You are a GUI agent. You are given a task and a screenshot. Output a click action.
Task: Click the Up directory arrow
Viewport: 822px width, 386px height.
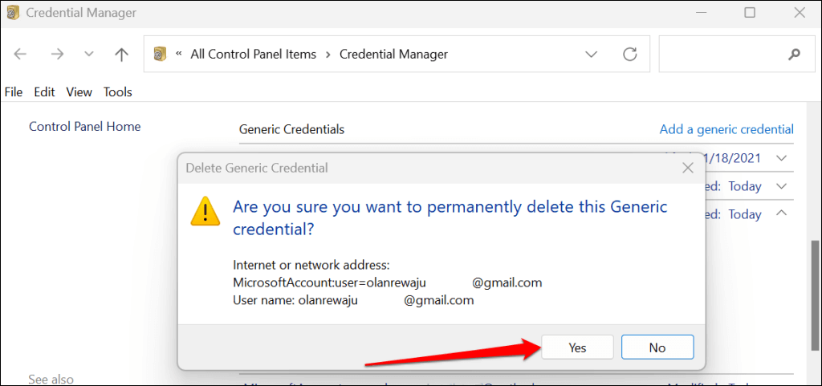121,55
